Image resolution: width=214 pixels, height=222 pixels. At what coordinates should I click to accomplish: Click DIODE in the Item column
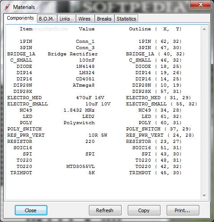[x=24, y=67]
